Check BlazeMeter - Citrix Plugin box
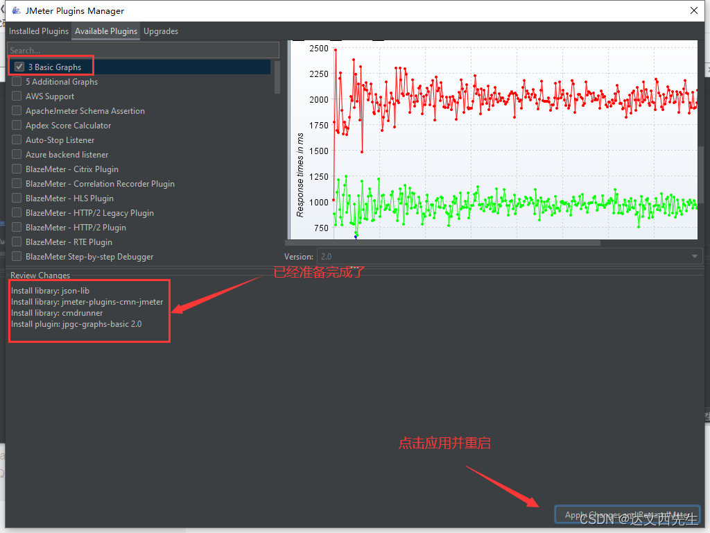 tap(17, 169)
